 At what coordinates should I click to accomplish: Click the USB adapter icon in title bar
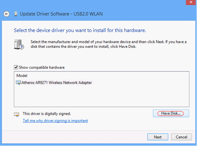point(16,14)
